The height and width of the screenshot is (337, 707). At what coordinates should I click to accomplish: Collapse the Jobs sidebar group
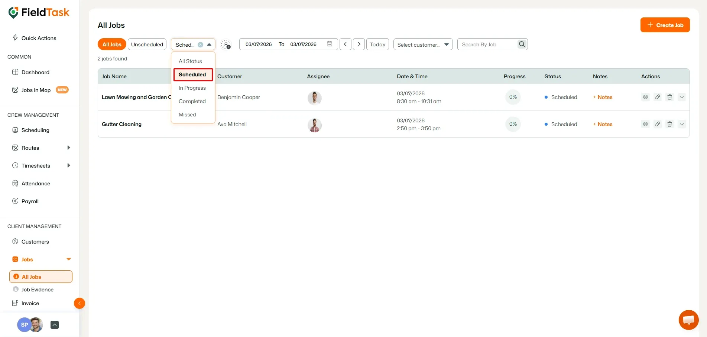pyautogui.click(x=68, y=259)
